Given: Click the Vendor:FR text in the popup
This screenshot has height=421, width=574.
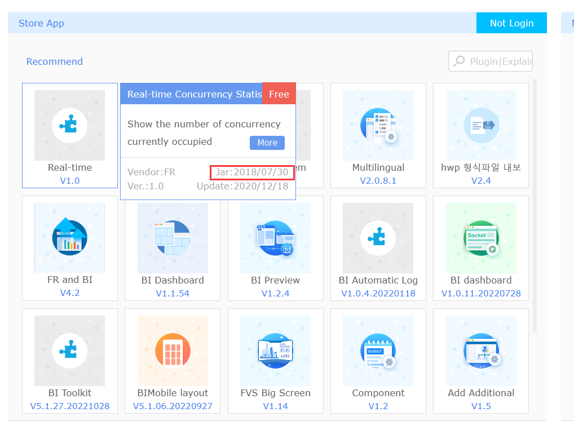Looking at the screenshot, I should tap(151, 172).
